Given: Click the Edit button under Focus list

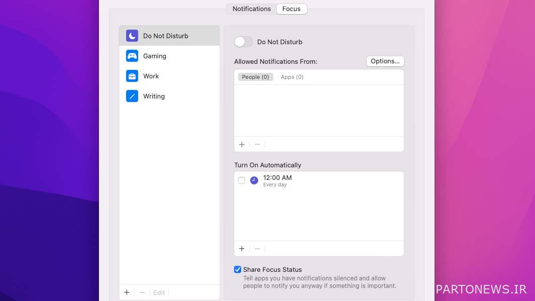Looking at the screenshot, I should point(159,292).
